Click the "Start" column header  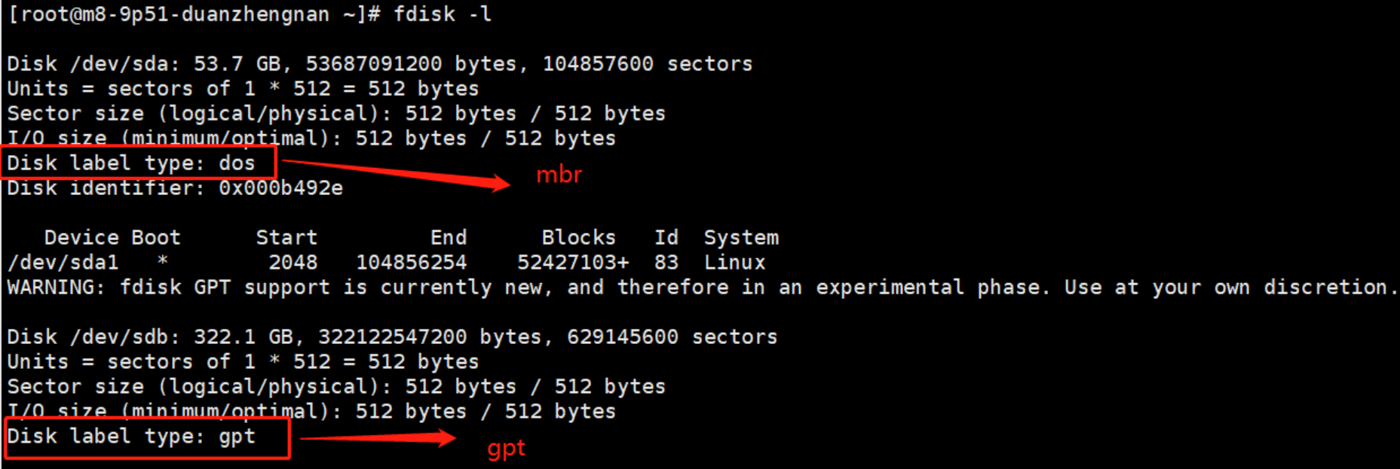click(x=286, y=237)
